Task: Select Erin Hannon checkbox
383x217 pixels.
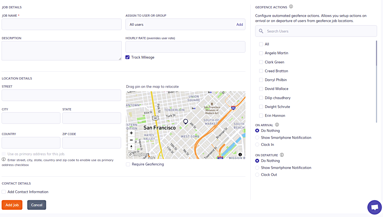Action: click(x=261, y=115)
